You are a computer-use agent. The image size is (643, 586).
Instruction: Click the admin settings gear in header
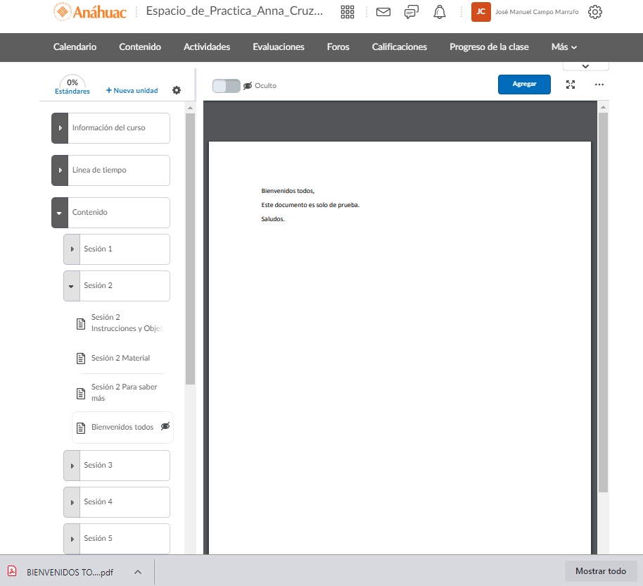point(595,12)
